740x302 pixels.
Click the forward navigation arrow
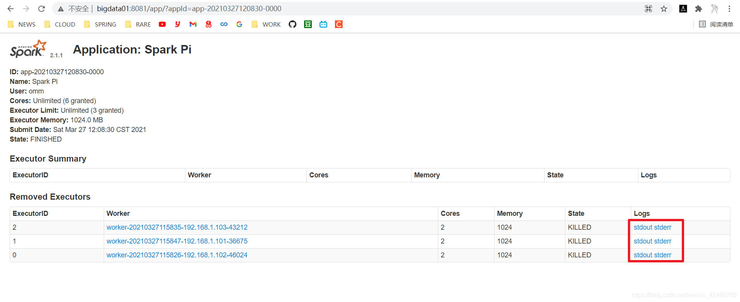[x=26, y=8]
